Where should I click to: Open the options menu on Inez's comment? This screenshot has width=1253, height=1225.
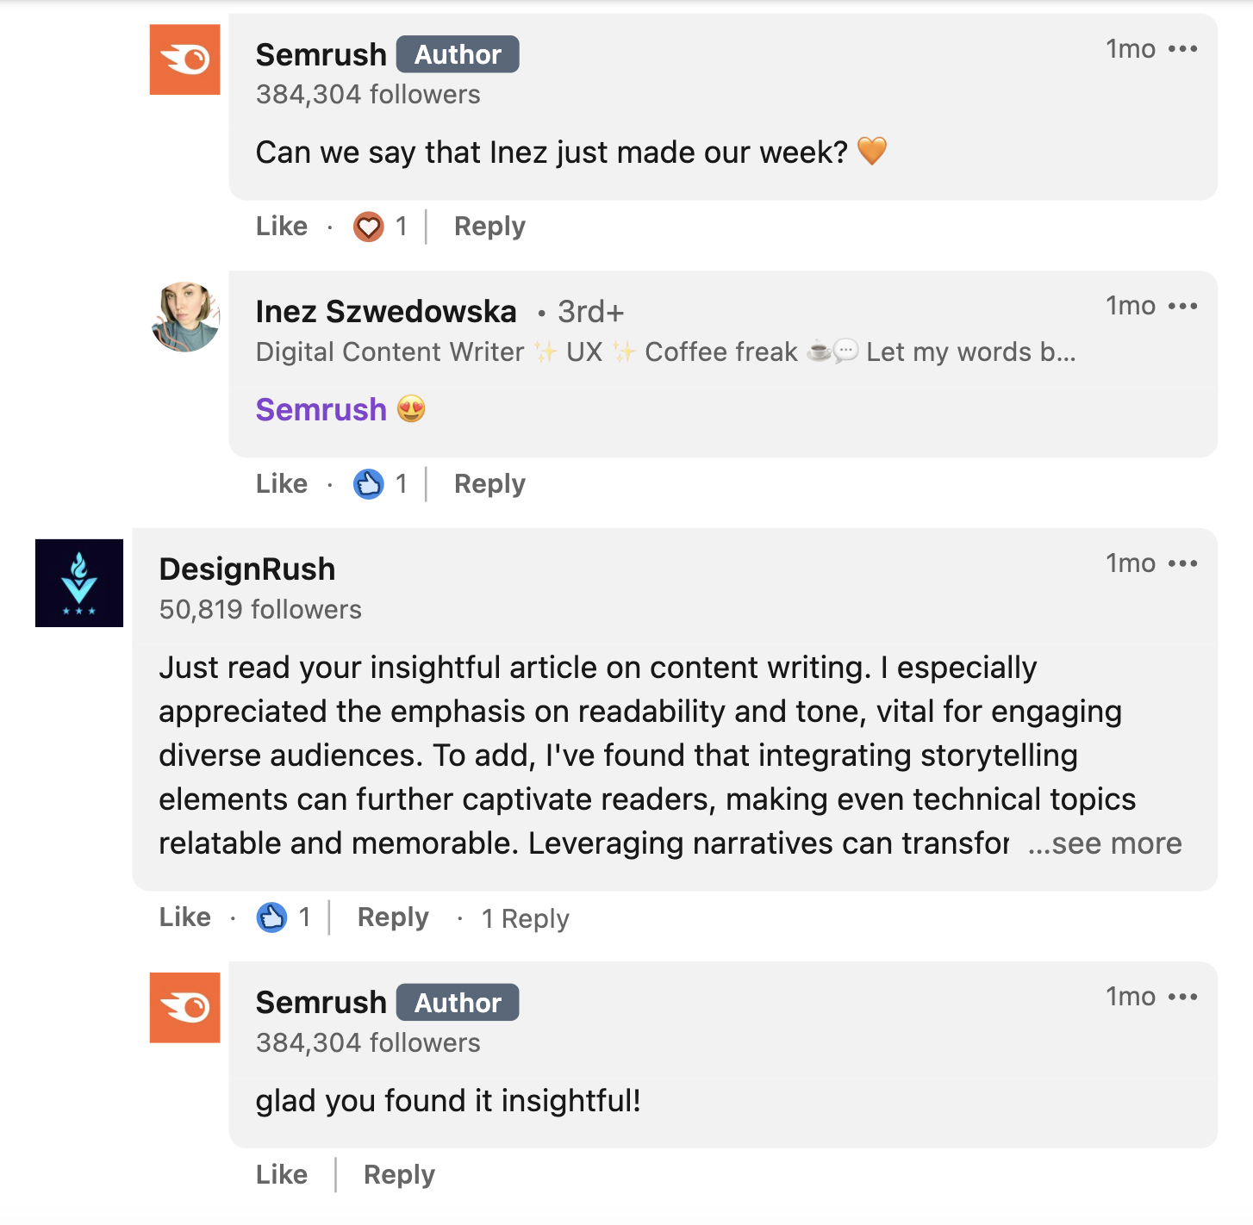point(1185,306)
